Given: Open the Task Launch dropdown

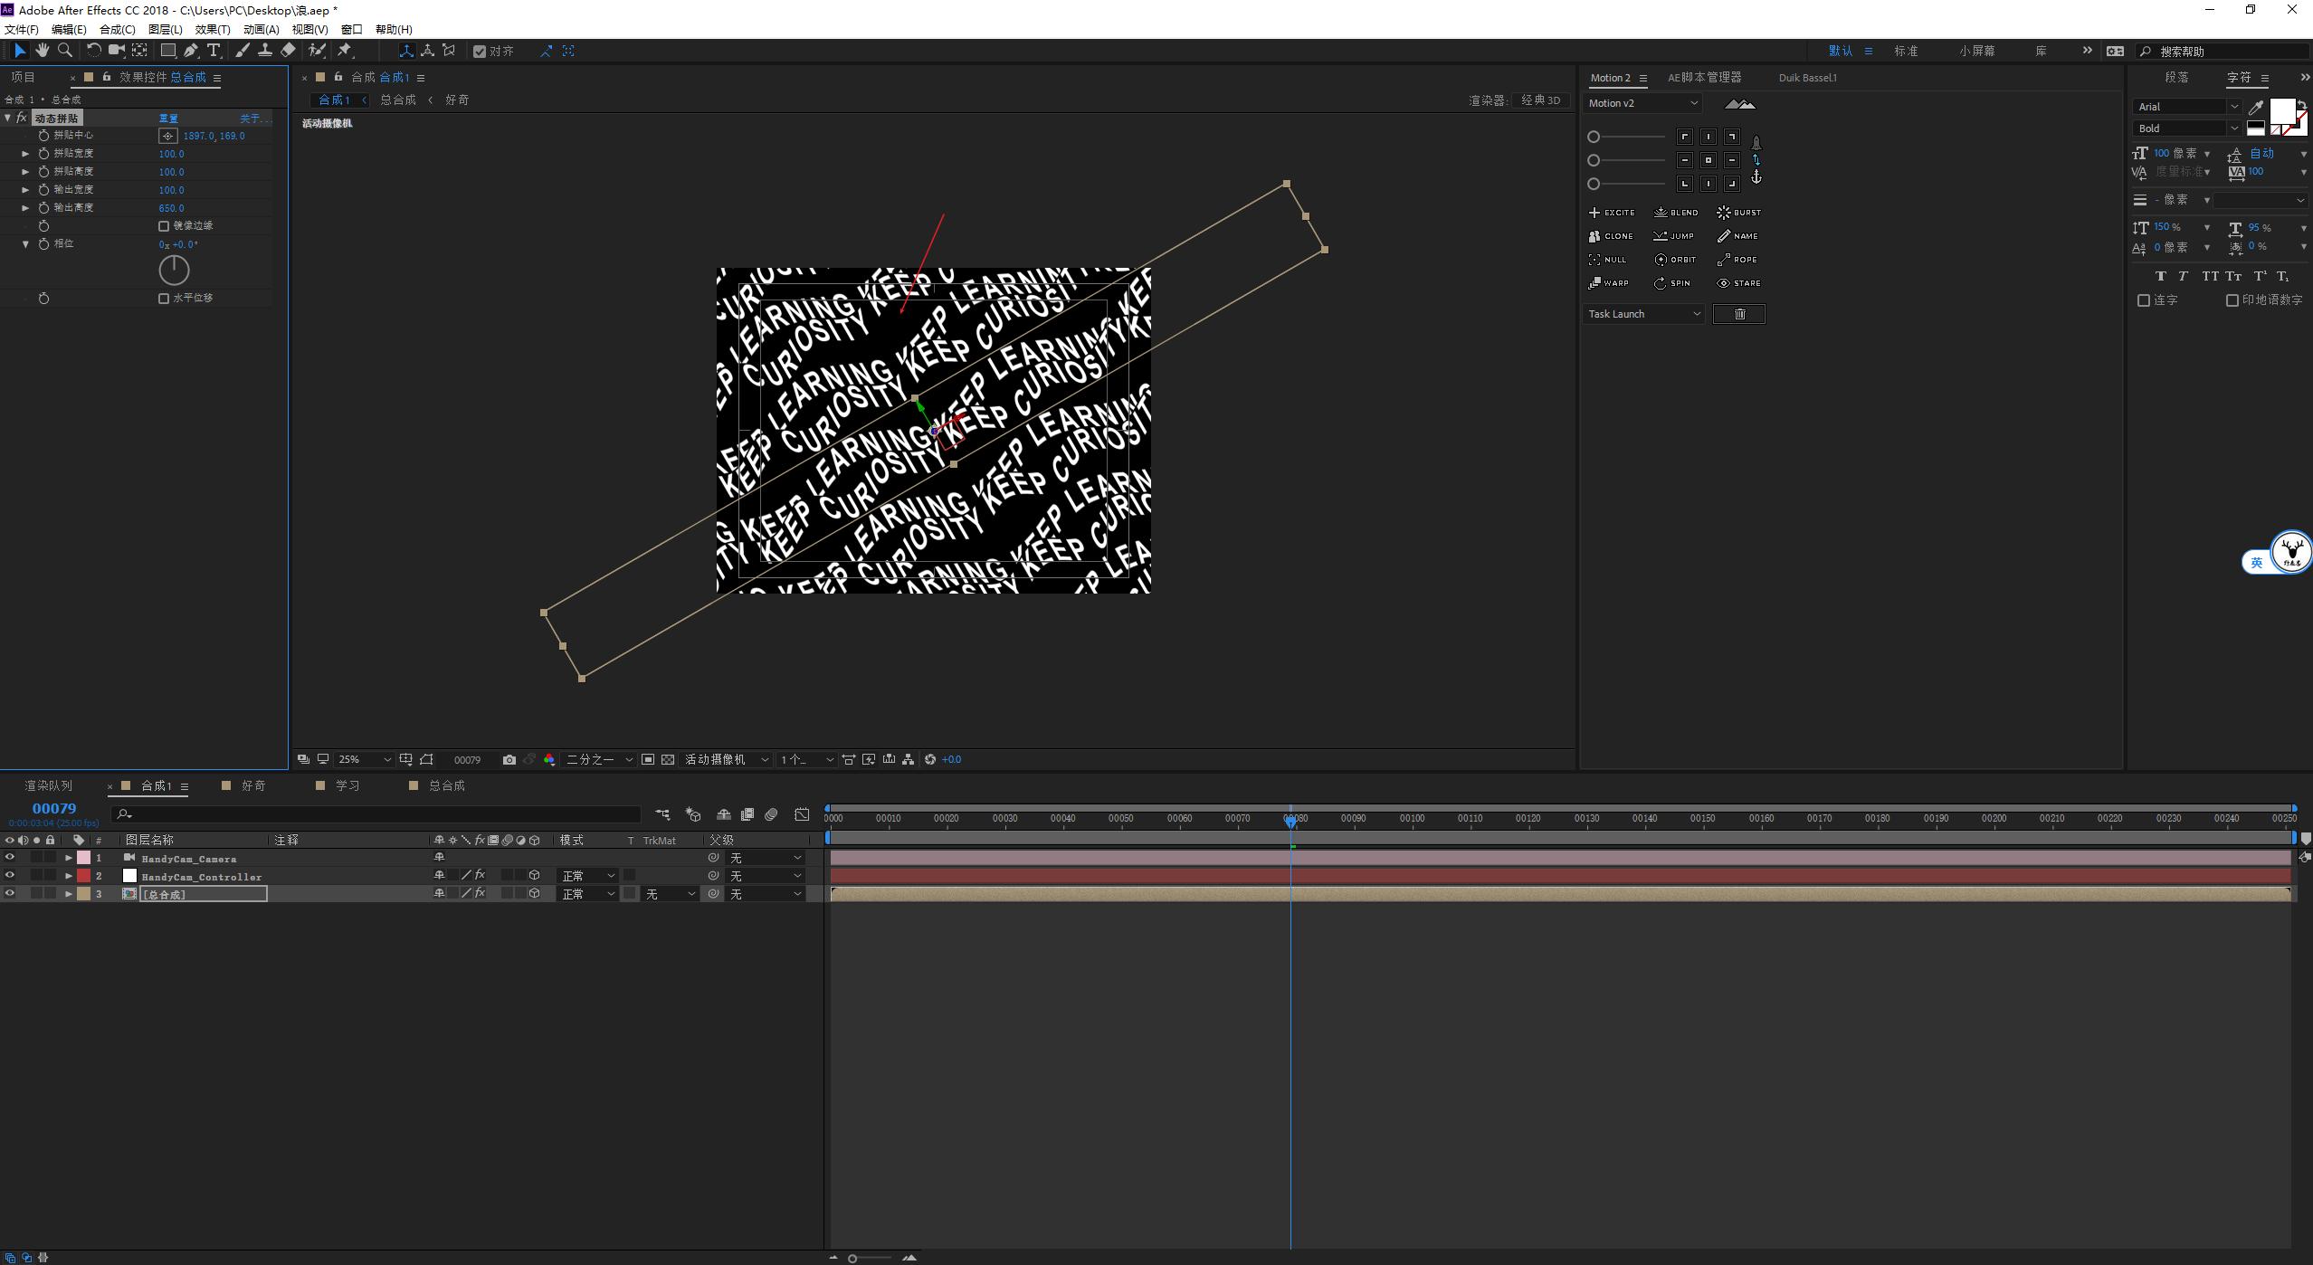Looking at the screenshot, I should (1643, 314).
